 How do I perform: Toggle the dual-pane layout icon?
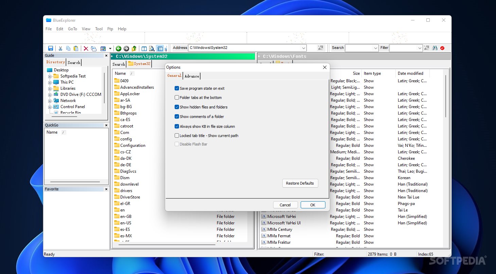click(144, 49)
